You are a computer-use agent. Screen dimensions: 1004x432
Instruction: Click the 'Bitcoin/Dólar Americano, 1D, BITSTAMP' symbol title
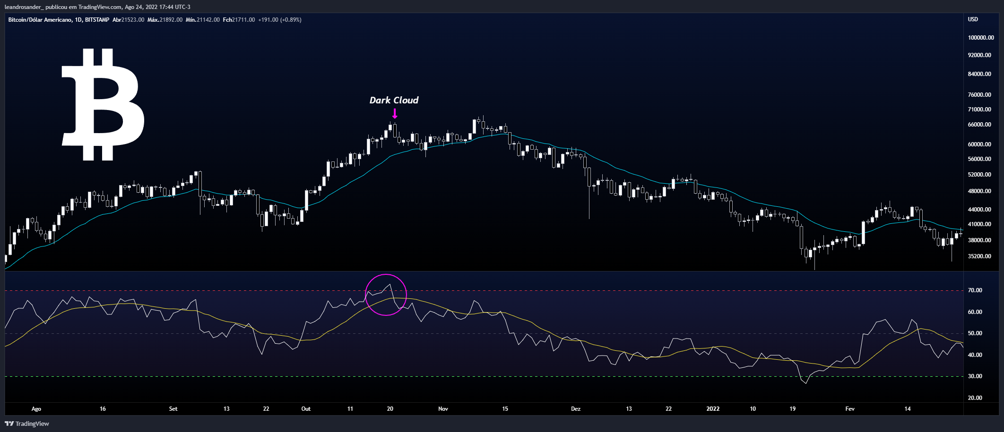[x=59, y=20]
